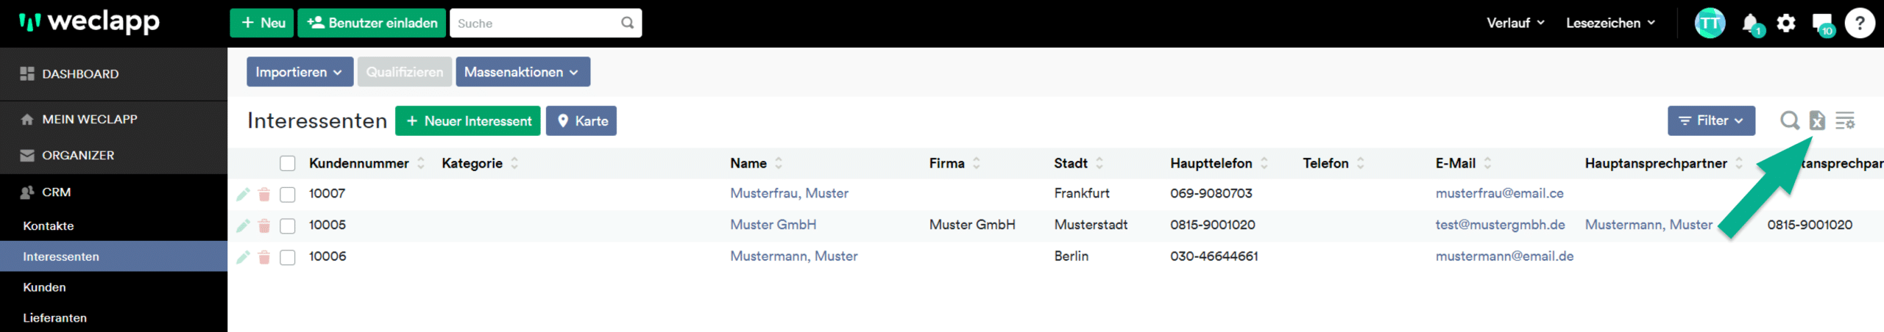Edit customer 10007 with pencil icon
1884x332 pixels.
tap(243, 194)
